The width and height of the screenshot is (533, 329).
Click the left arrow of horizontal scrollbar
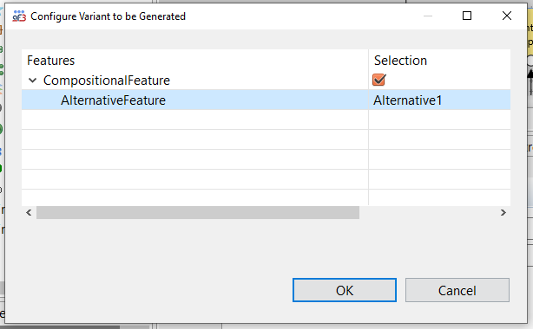tap(29, 213)
